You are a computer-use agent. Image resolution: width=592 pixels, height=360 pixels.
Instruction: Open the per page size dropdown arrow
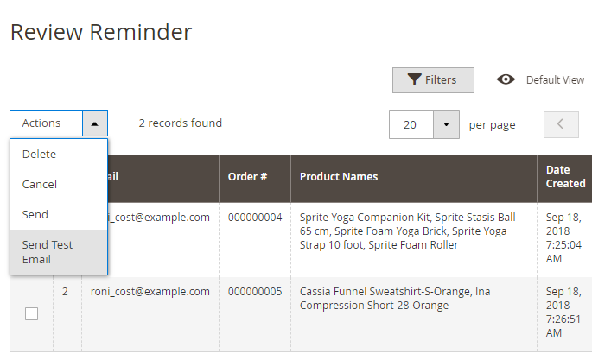pos(446,124)
